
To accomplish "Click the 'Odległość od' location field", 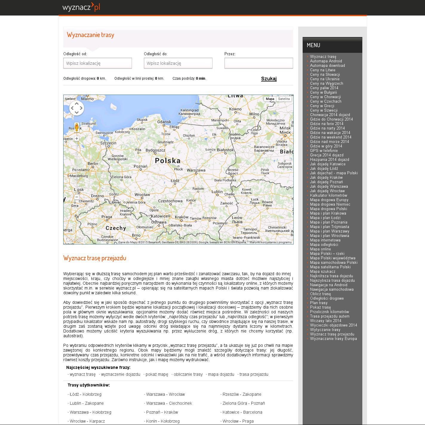I will (98, 63).
